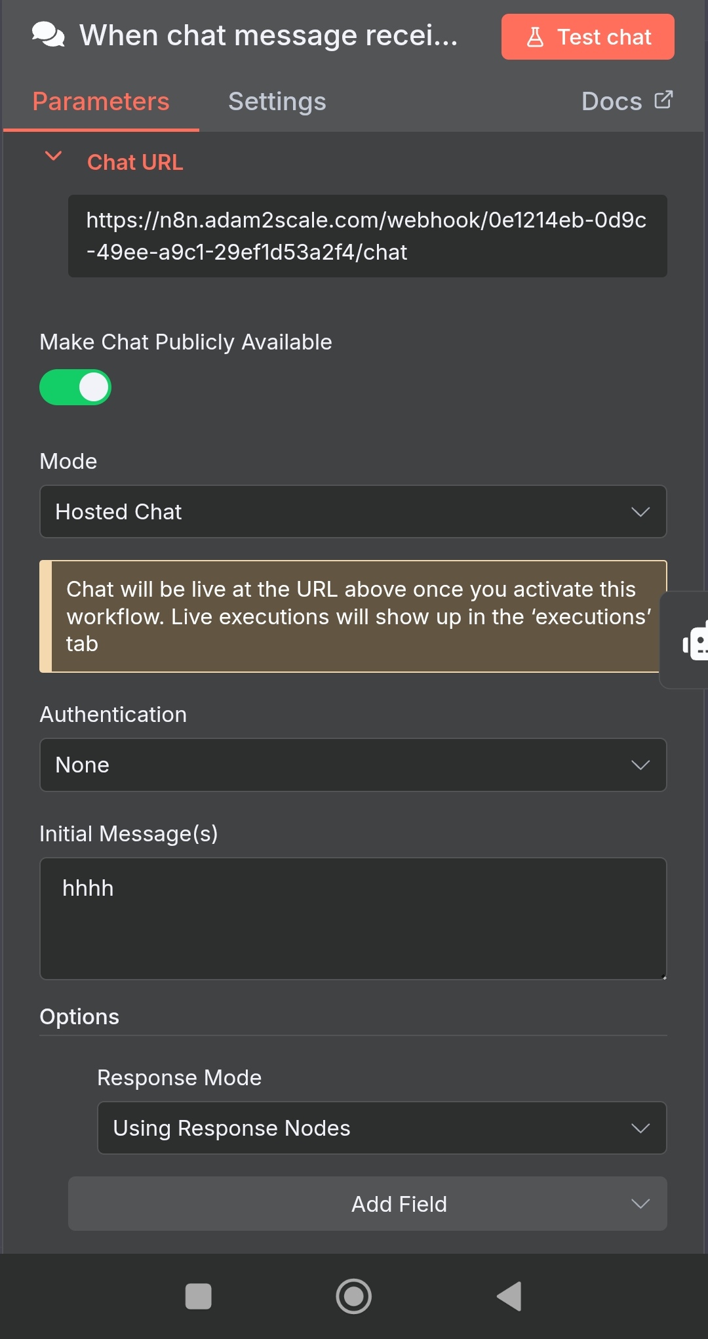
Task: Tap the Android back triangle icon
Action: click(x=509, y=1296)
